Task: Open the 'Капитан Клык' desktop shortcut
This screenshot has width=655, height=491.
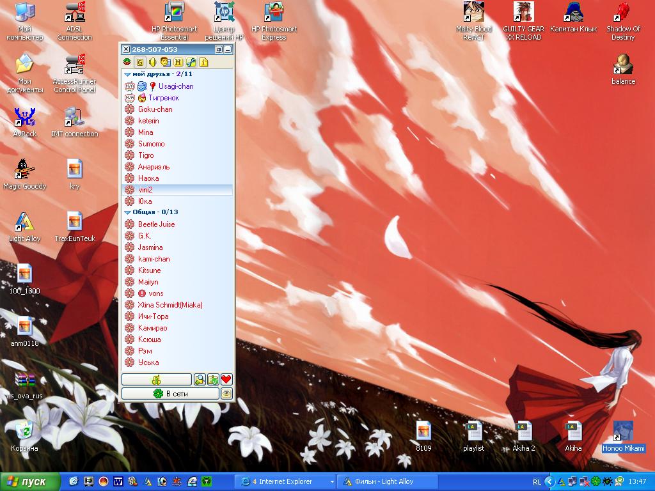Action: point(574,17)
